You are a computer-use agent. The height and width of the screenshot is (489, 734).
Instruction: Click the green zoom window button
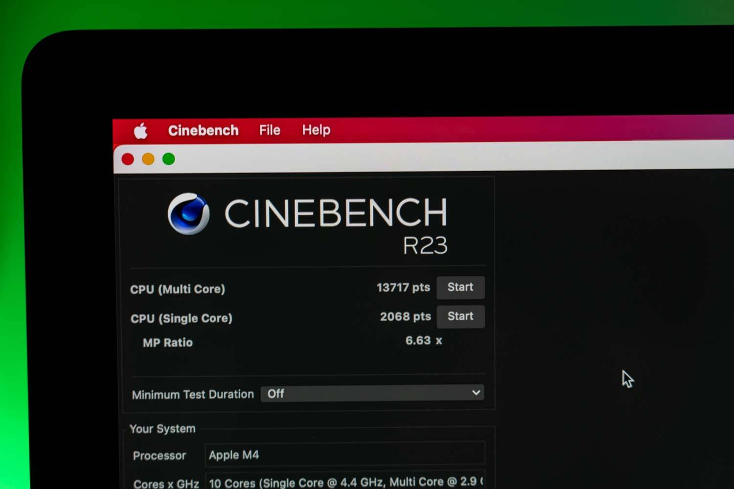pyautogui.click(x=169, y=159)
